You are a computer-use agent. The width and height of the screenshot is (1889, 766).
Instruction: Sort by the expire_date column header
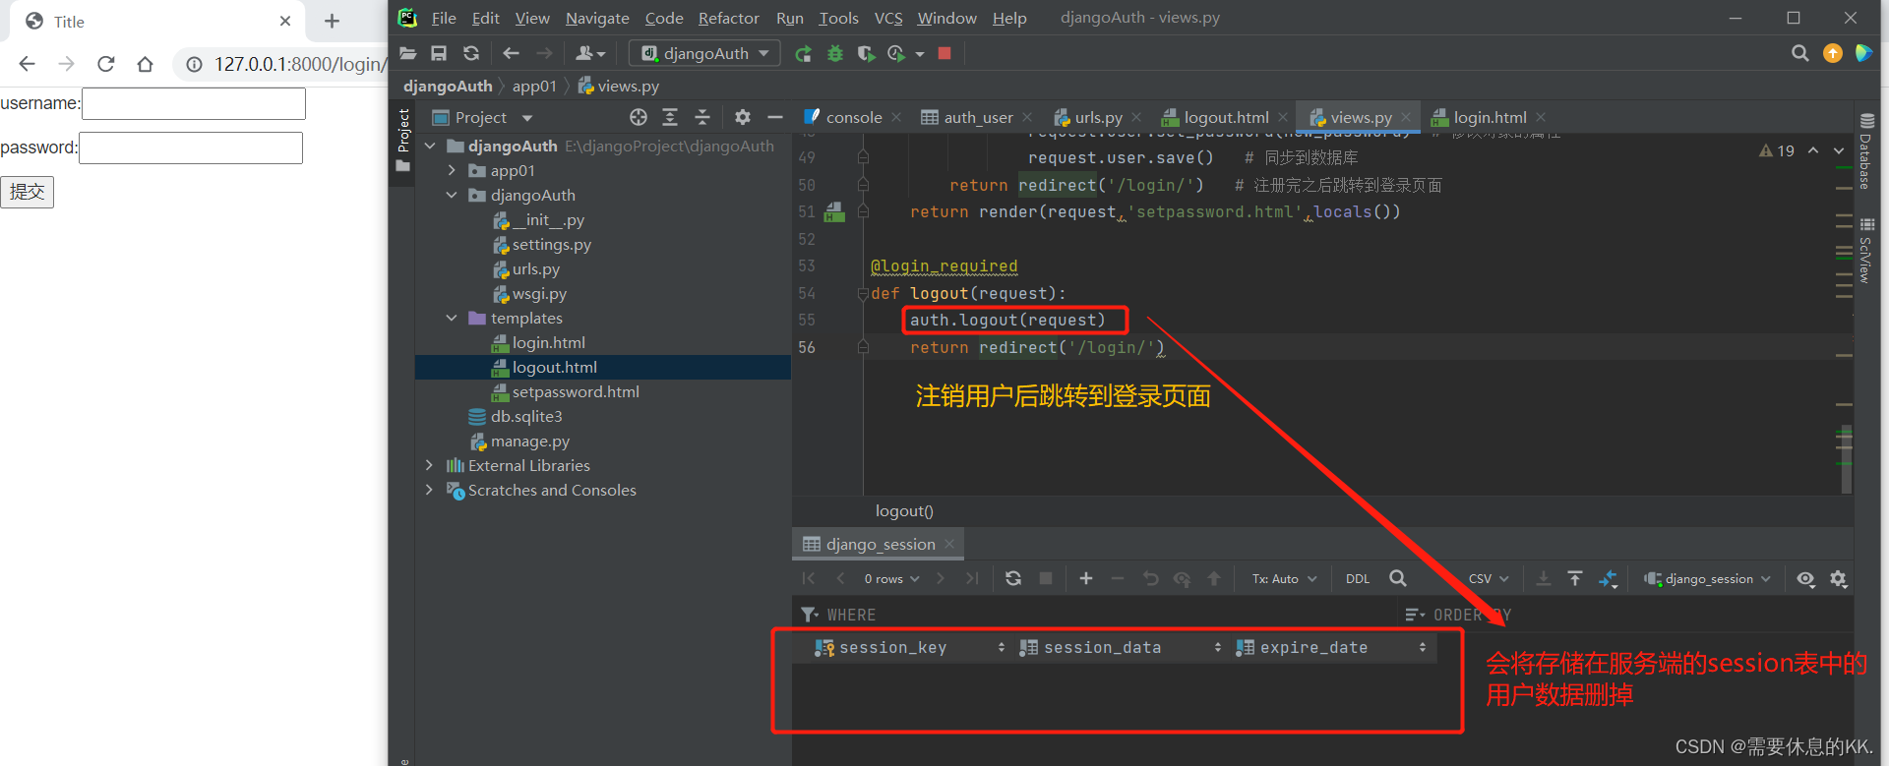[1332, 647]
